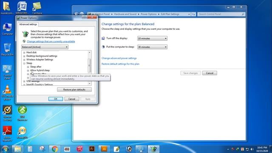Select the Computer desktop icon
This screenshot has width=272, height=153.
(7, 29)
